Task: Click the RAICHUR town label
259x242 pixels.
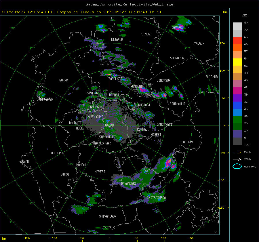Action: click(x=212, y=77)
